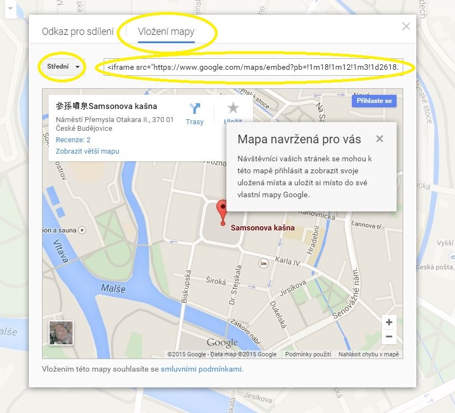Image resolution: width=455 pixels, height=413 pixels.
Task: Close the share dialog with the top X
Action: tap(406, 26)
